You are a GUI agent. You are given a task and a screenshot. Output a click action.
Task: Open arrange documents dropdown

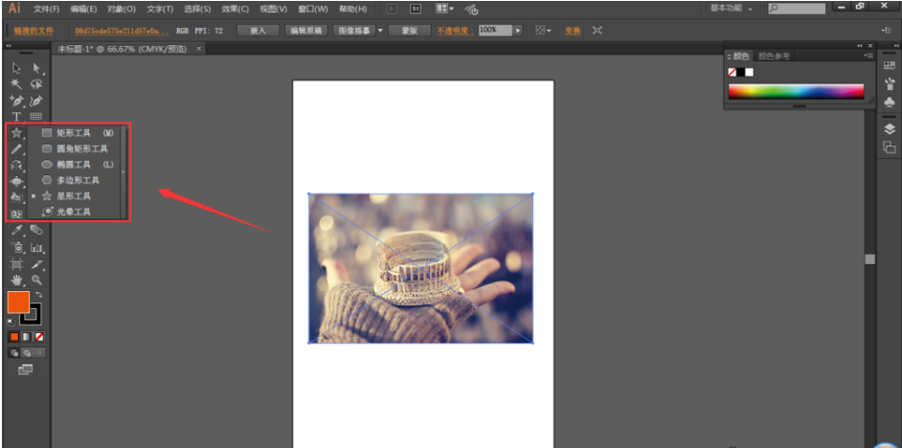(444, 9)
